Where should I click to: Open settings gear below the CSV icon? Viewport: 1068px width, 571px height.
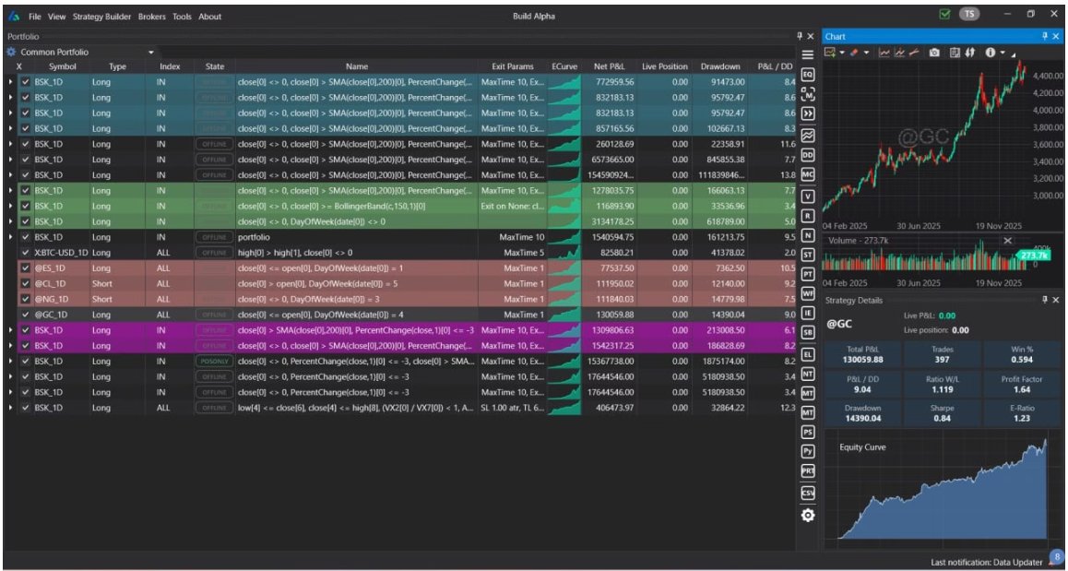(808, 515)
